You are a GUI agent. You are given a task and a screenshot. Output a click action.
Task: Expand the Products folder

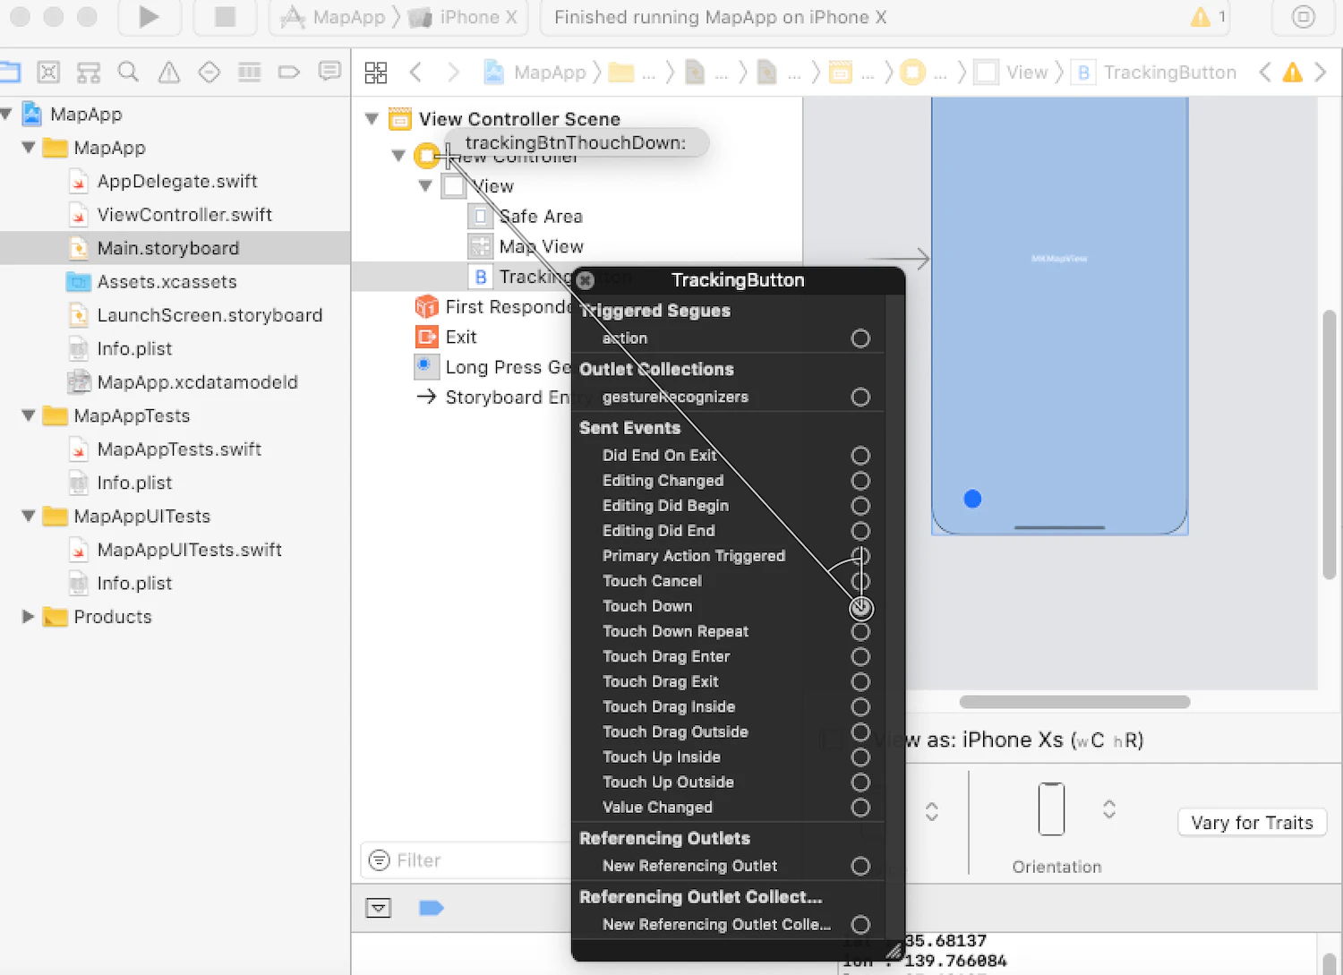pyautogui.click(x=29, y=616)
